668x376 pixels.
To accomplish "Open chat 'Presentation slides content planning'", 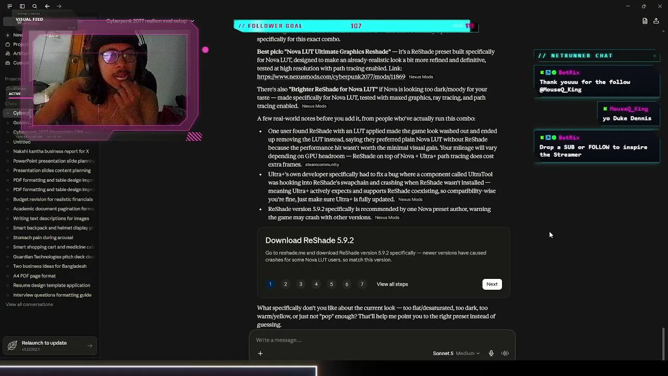I will coord(51,170).
